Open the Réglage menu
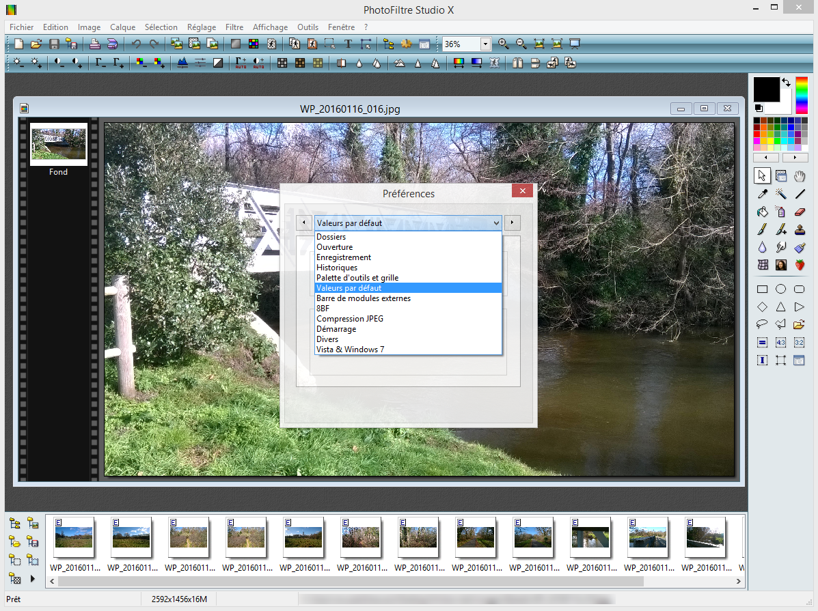This screenshot has width=818, height=611. (x=202, y=27)
